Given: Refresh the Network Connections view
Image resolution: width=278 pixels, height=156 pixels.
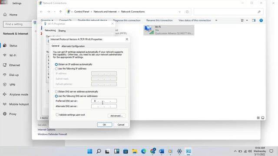Looking at the screenshot, I should [187, 12].
